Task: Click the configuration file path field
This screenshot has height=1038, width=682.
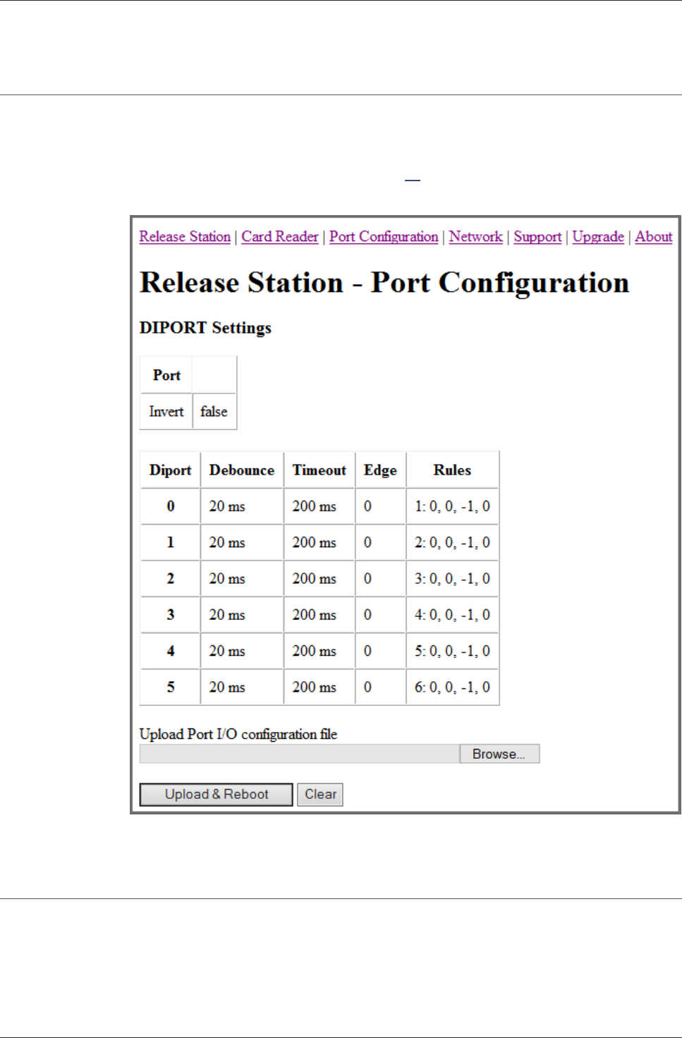Action: (300, 754)
